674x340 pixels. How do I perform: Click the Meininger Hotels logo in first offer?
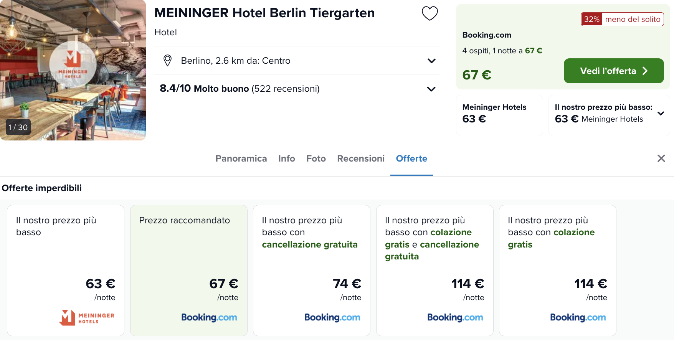tap(87, 317)
